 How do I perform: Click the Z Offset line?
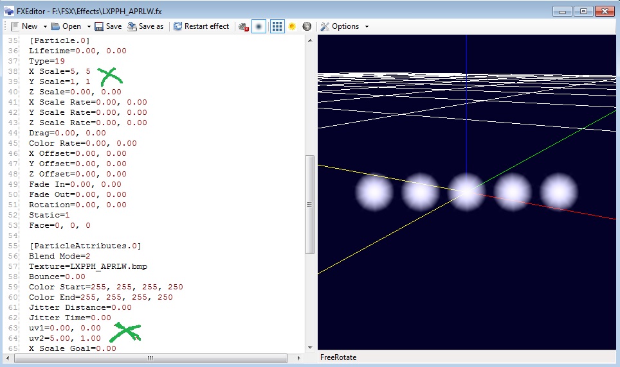coord(77,174)
